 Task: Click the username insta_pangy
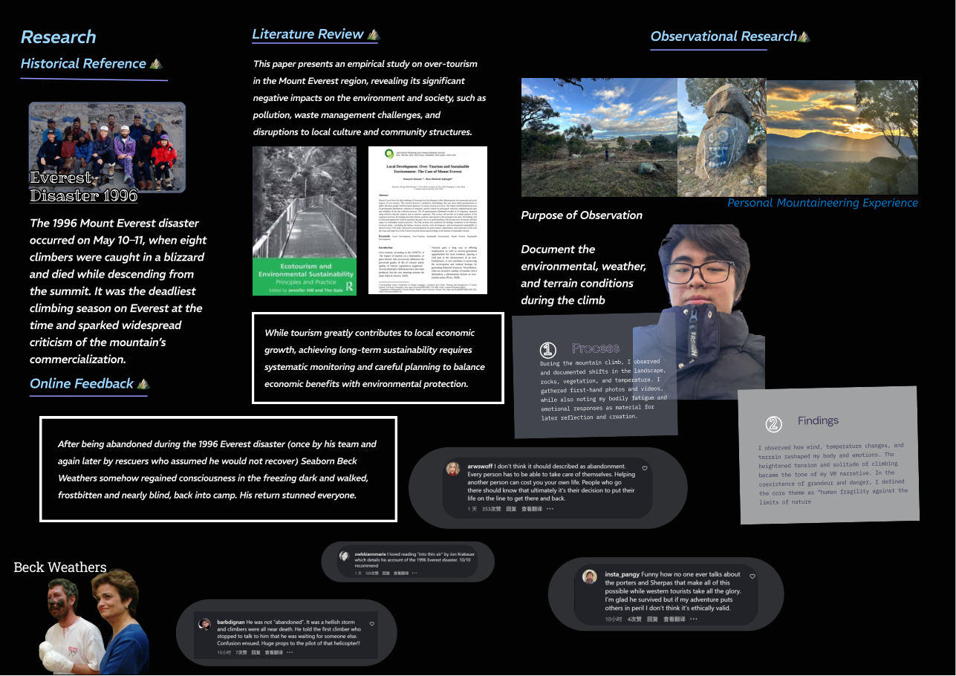(622, 574)
